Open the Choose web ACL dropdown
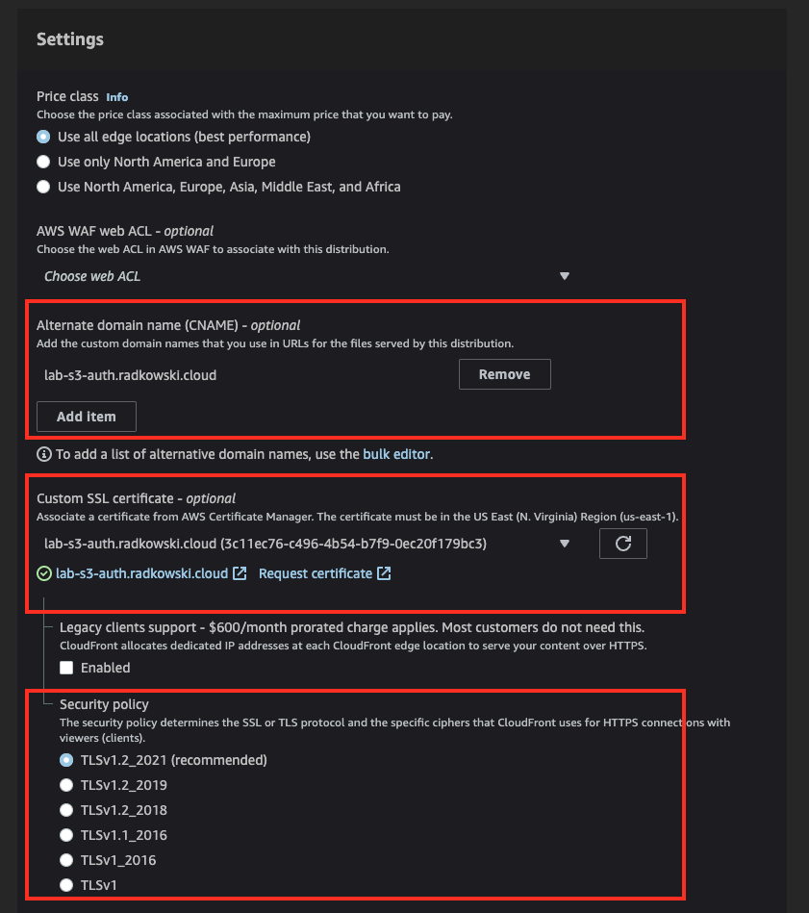Screen dimensions: 809x913 pos(307,276)
